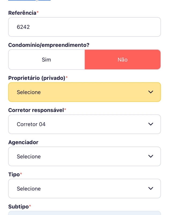Click the "Corretor 04" selected value
The width and height of the screenshot is (169, 215).
pos(31,124)
